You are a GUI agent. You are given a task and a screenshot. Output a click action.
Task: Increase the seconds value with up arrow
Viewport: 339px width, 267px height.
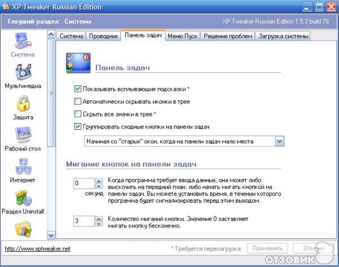click(99, 181)
